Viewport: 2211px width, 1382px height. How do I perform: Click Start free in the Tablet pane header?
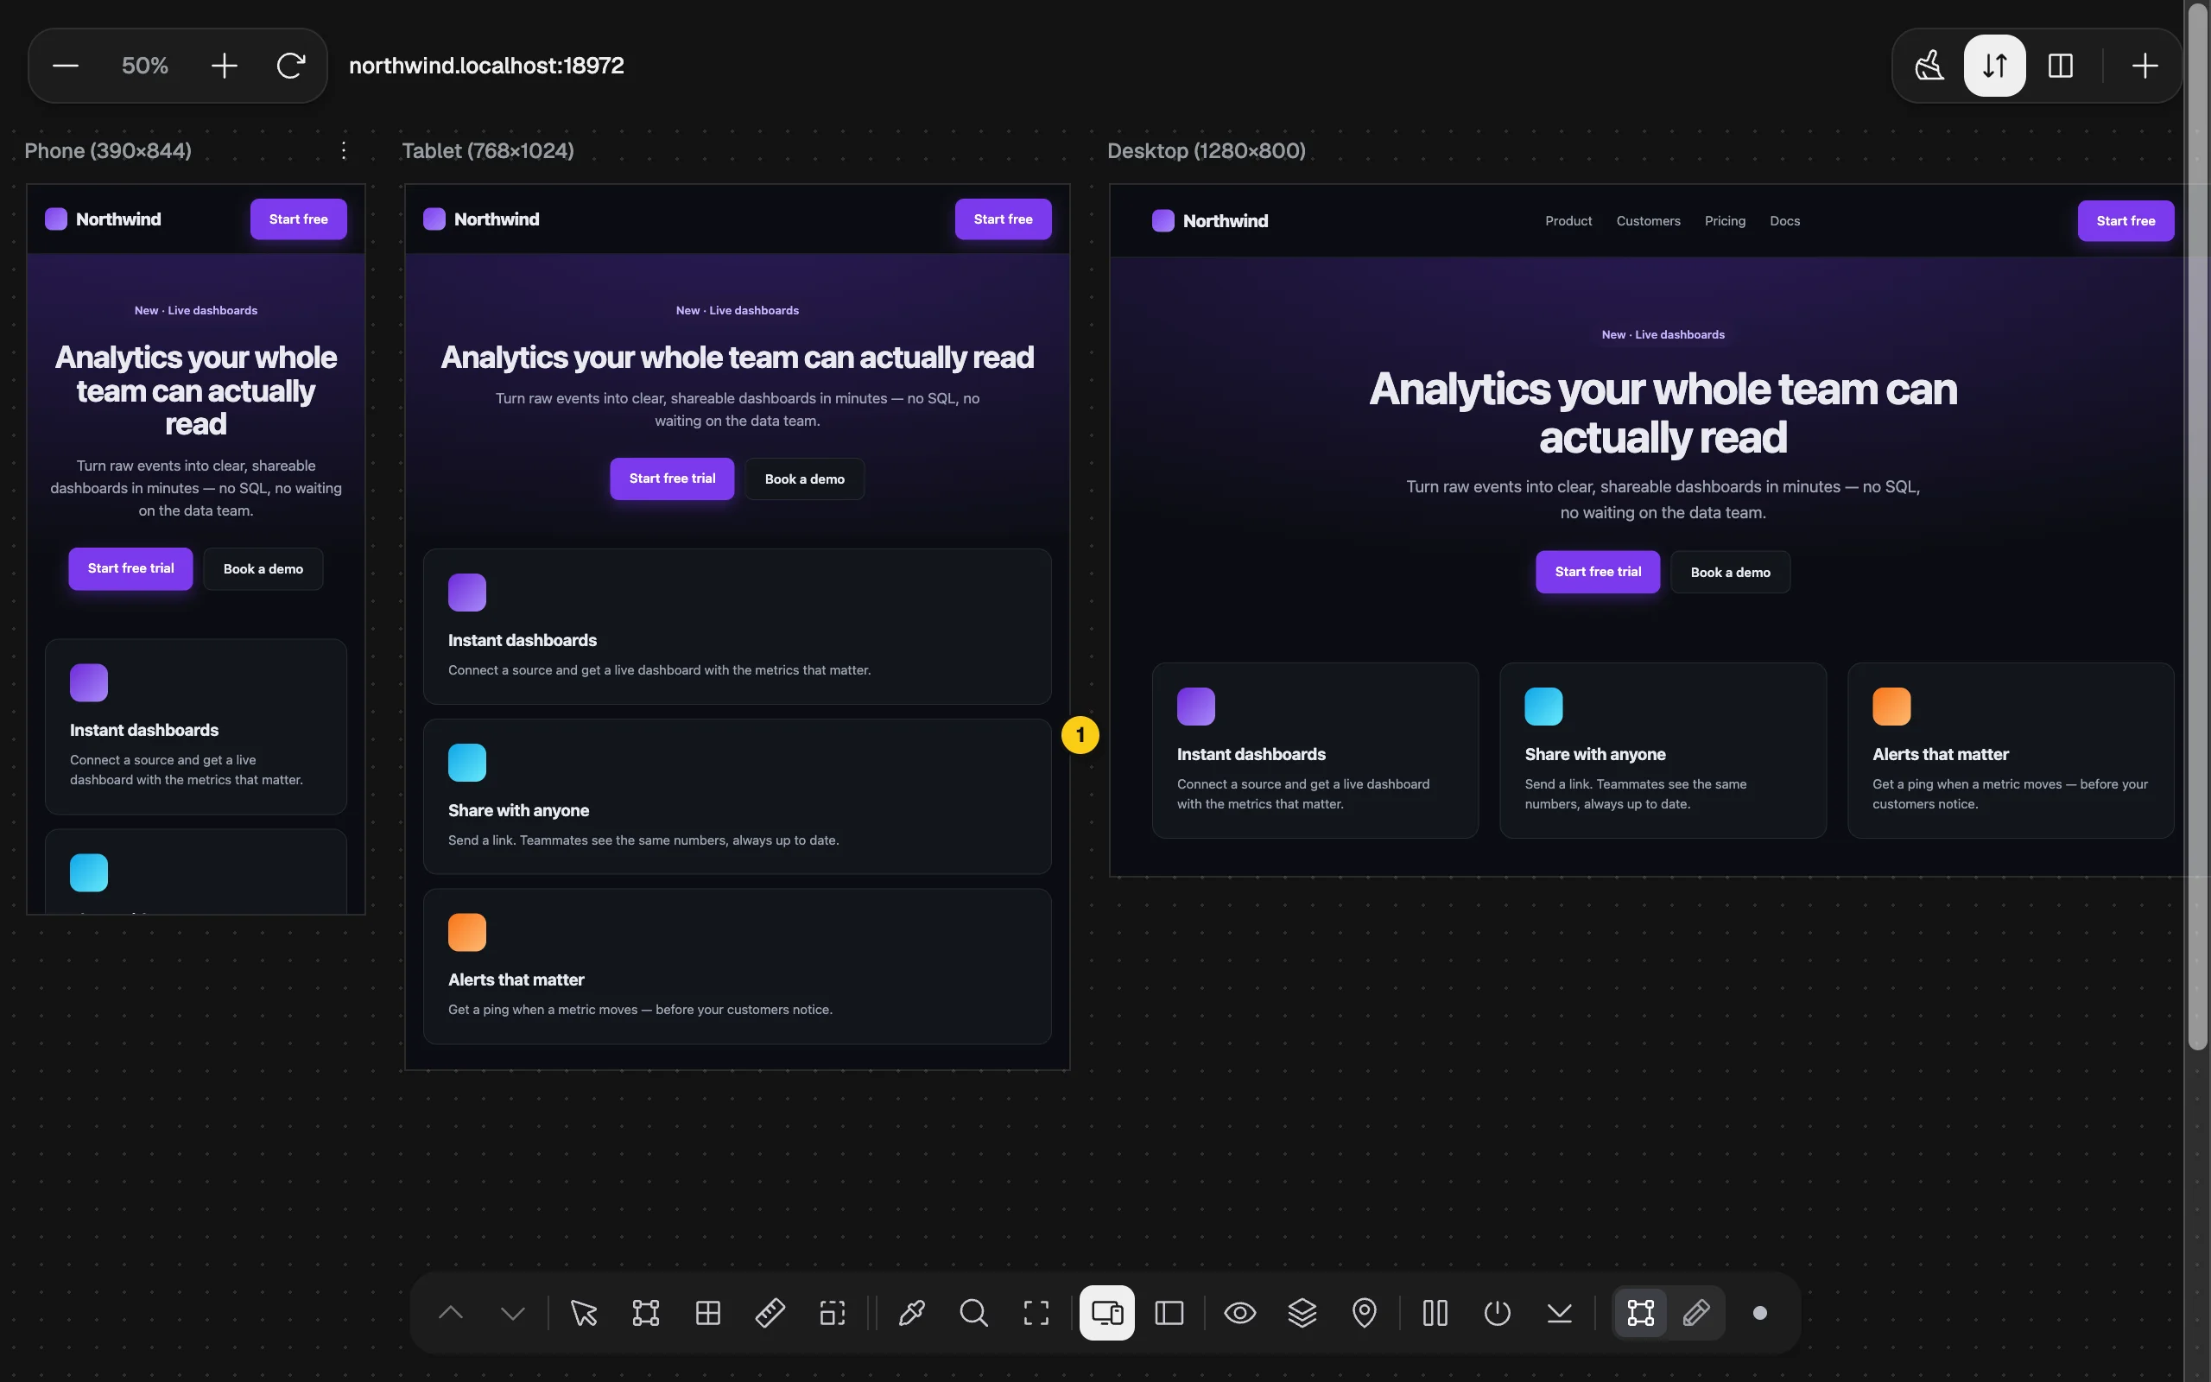[x=1004, y=219]
